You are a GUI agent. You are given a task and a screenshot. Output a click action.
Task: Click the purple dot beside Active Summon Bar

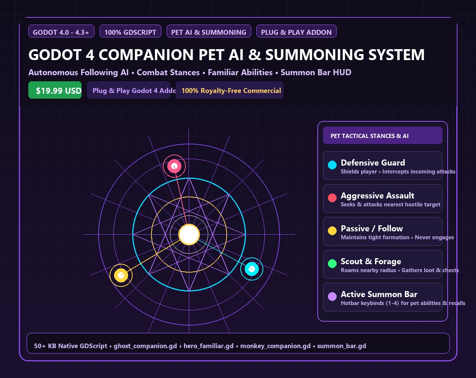click(x=332, y=296)
